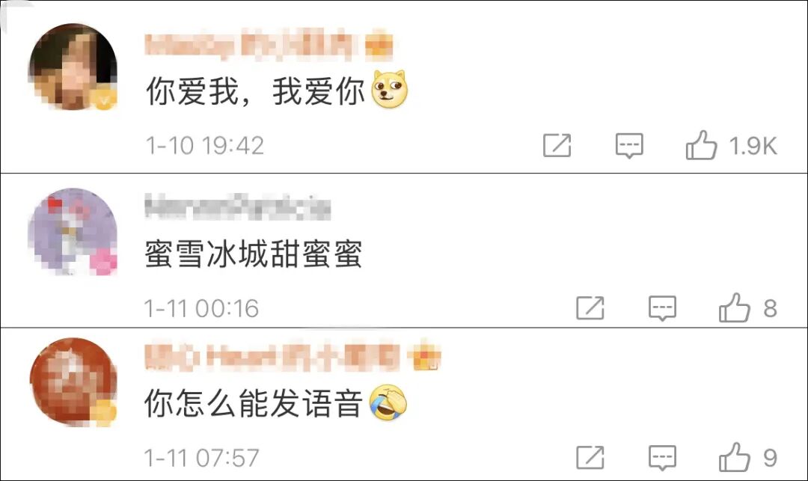Click the comment text "你爱我，我爱你"
808x481 pixels.
click(x=255, y=91)
